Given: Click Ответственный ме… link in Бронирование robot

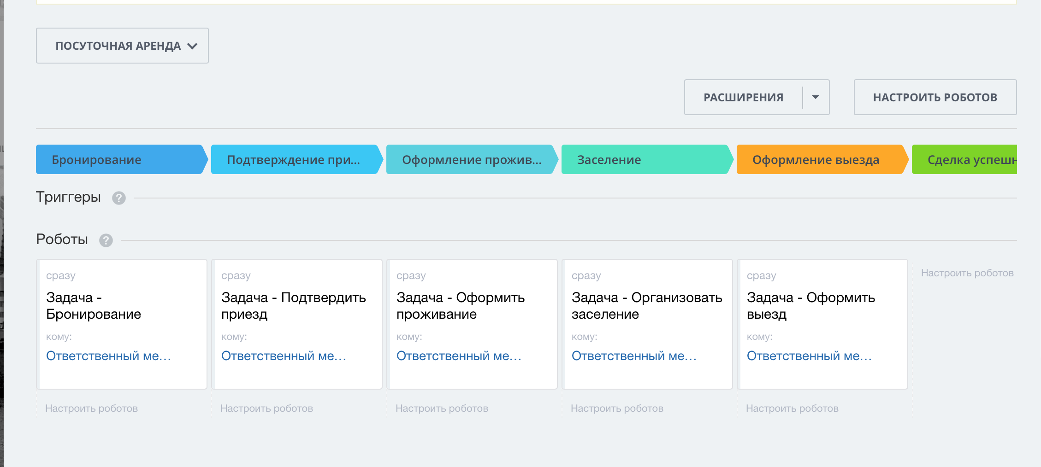Looking at the screenshot, I should pos(108,356).
